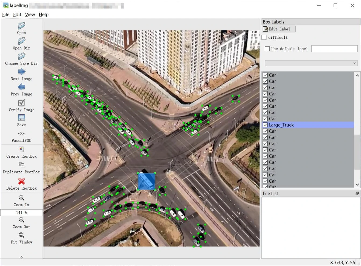
Task: Select the Open Dir folder icon
Action: coord(22,41)
